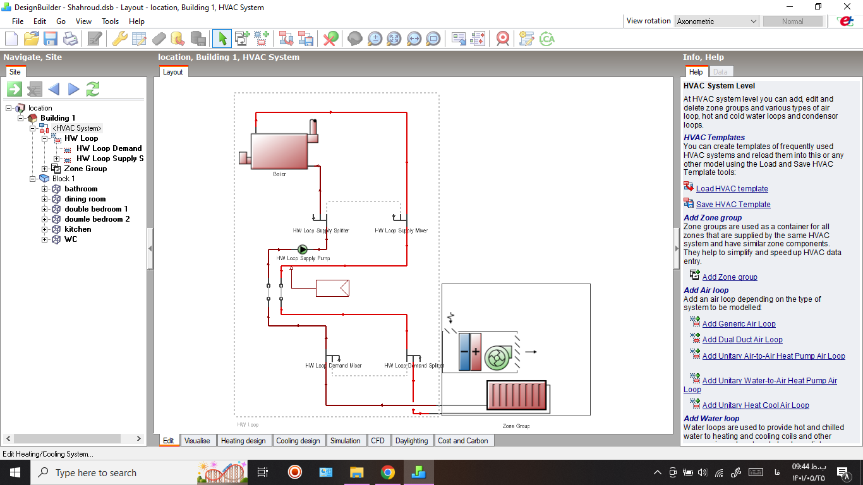
Task: Open the Tools menu
Action: (110, 21)
